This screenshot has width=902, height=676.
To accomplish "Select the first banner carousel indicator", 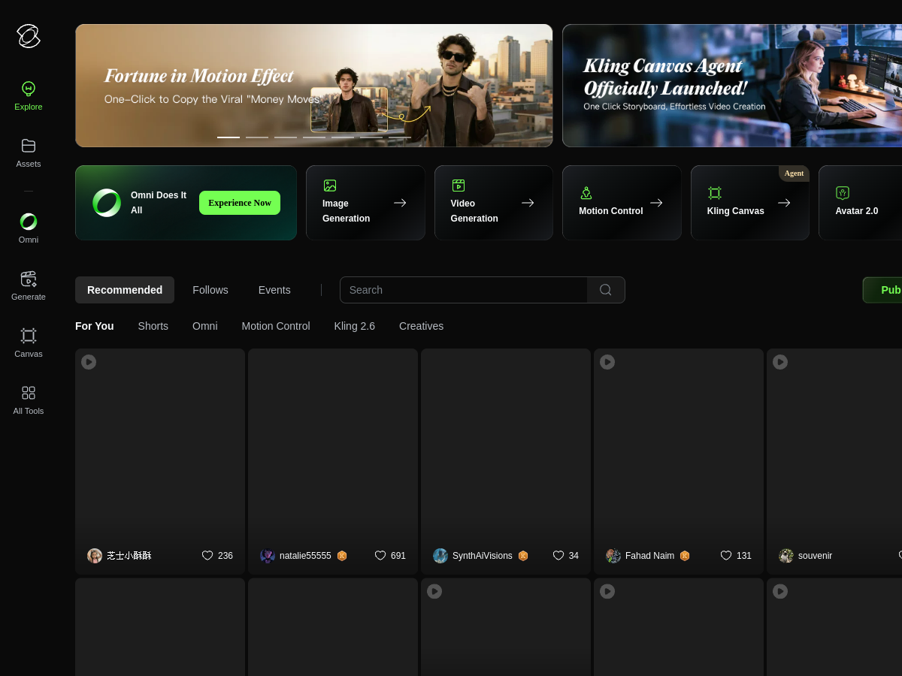I will point(229,137).
